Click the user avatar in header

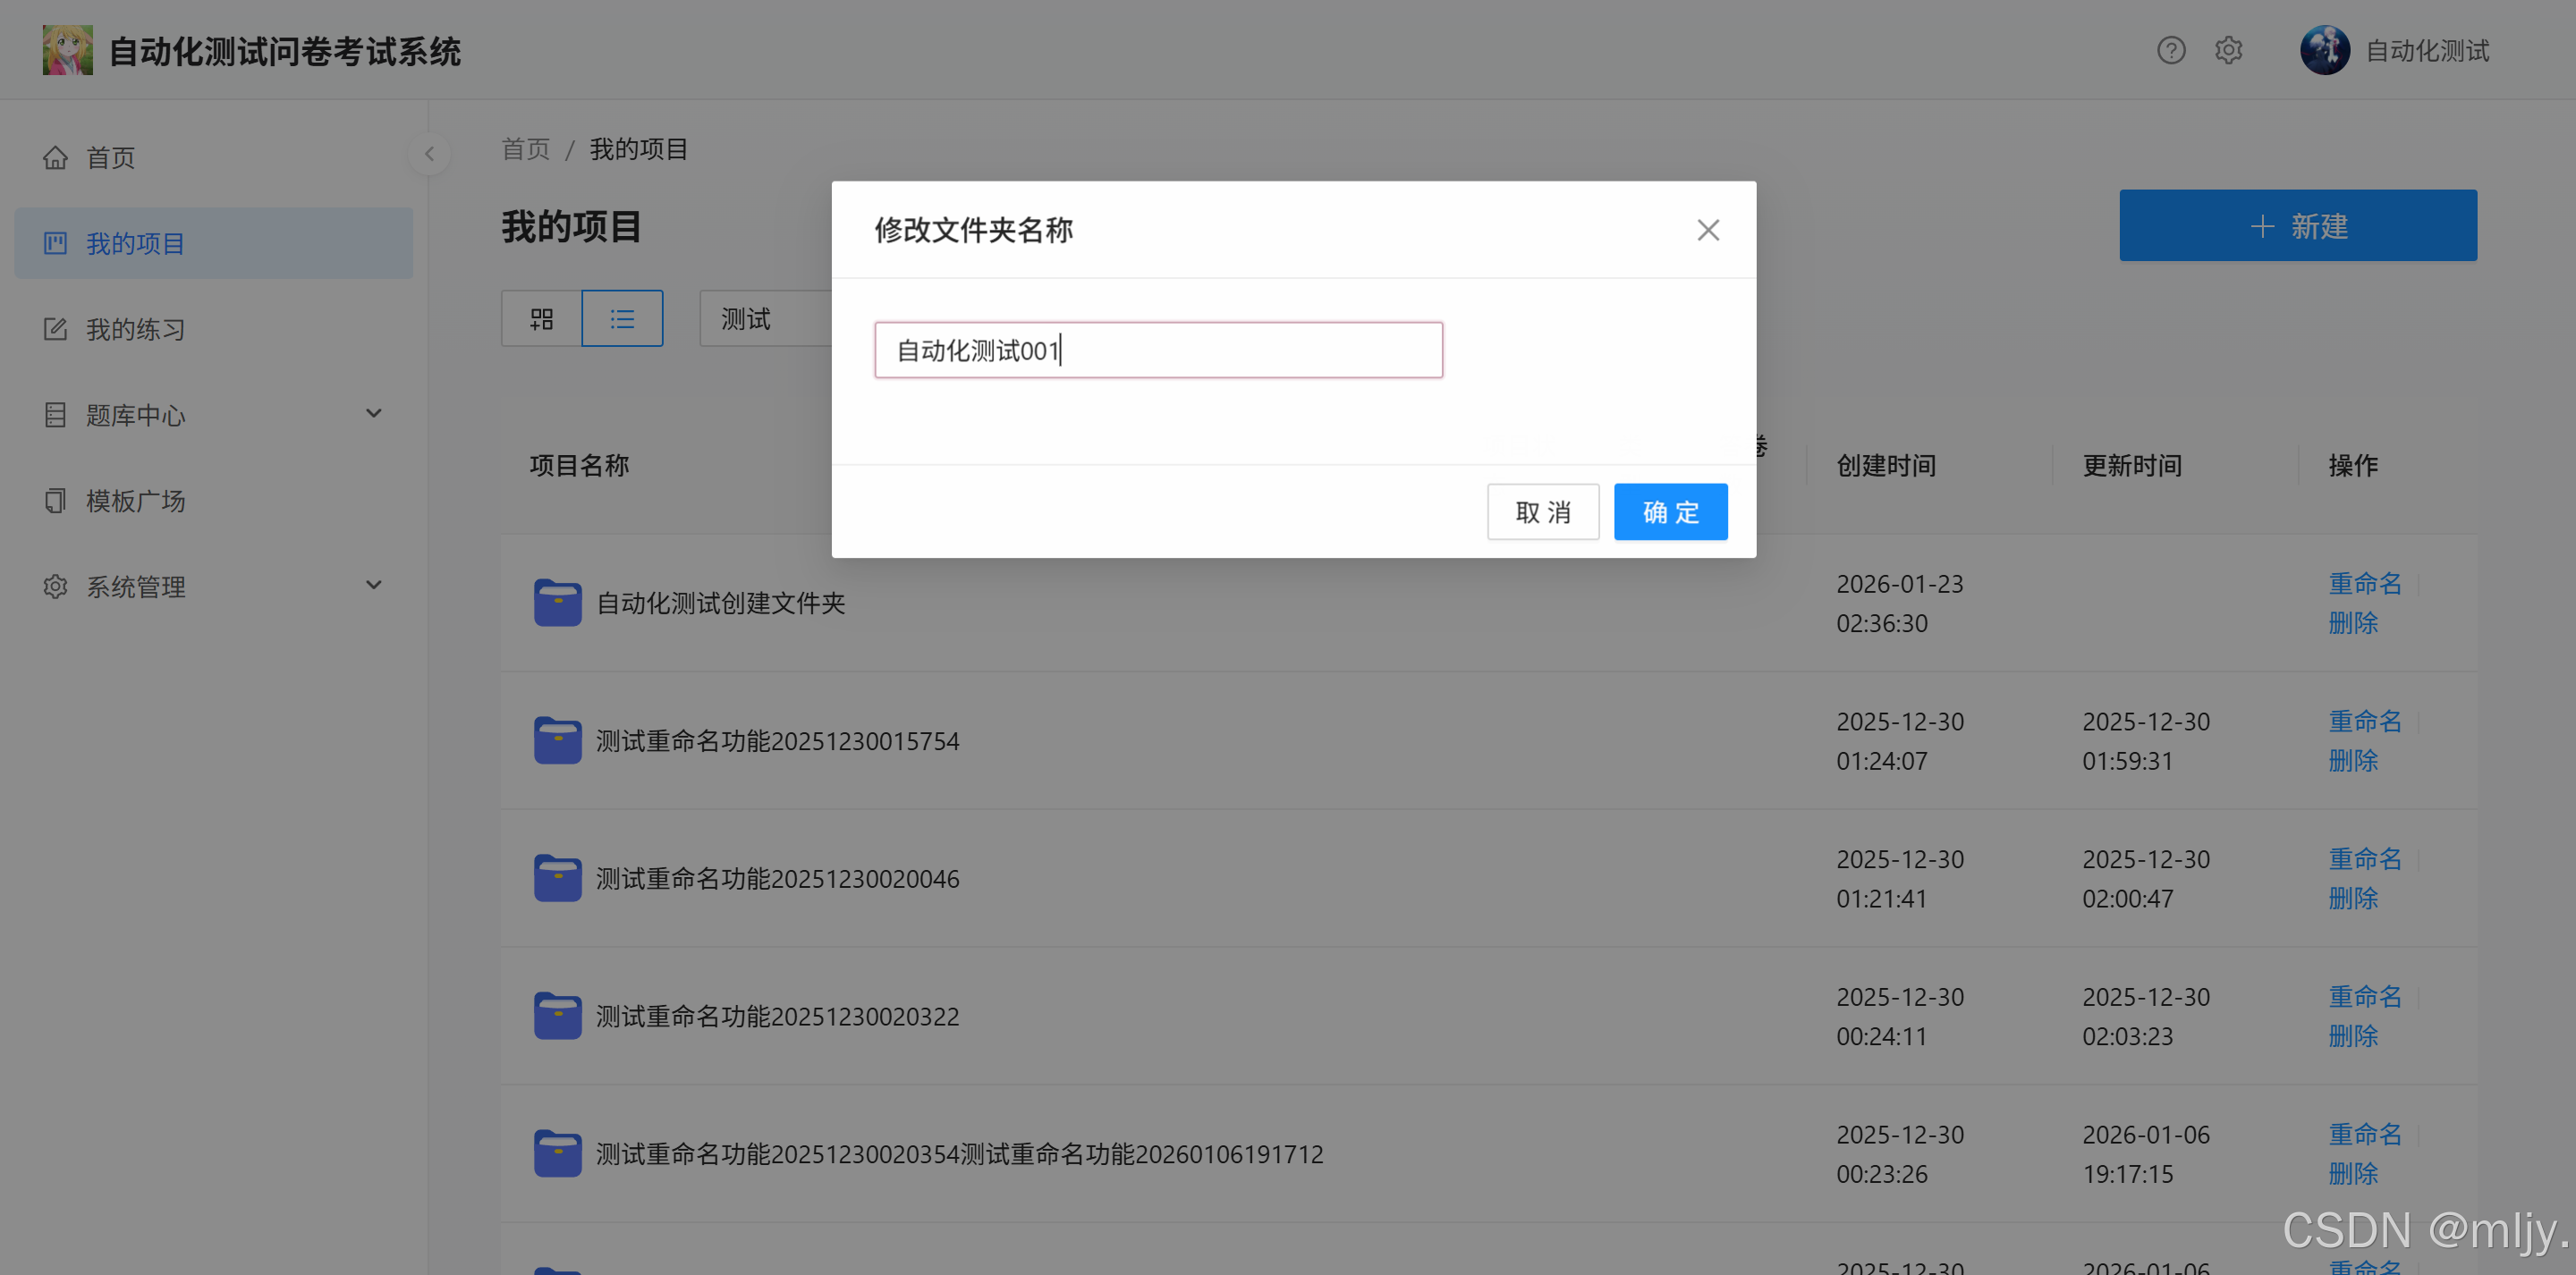click(x=2324, y=50)
